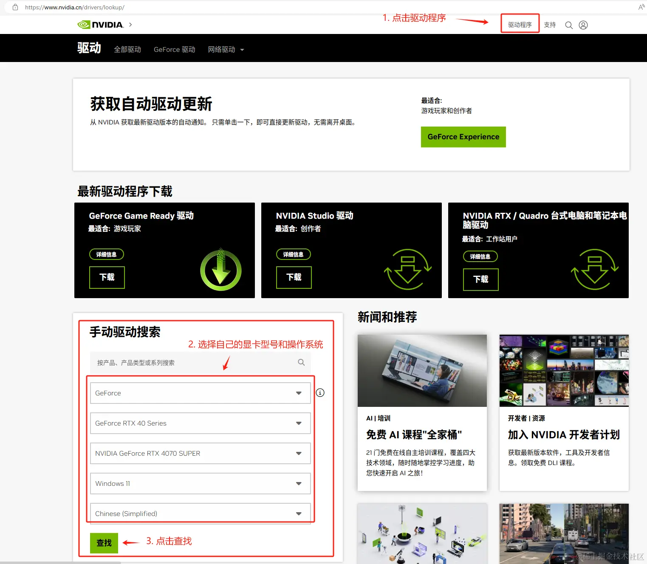Expand the 网络驱动 dropdown
Screen dimensions: 647x564
[226, 49]
